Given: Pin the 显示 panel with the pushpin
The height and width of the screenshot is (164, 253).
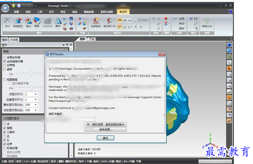Looking at the screenshot, I should point(67,45).
